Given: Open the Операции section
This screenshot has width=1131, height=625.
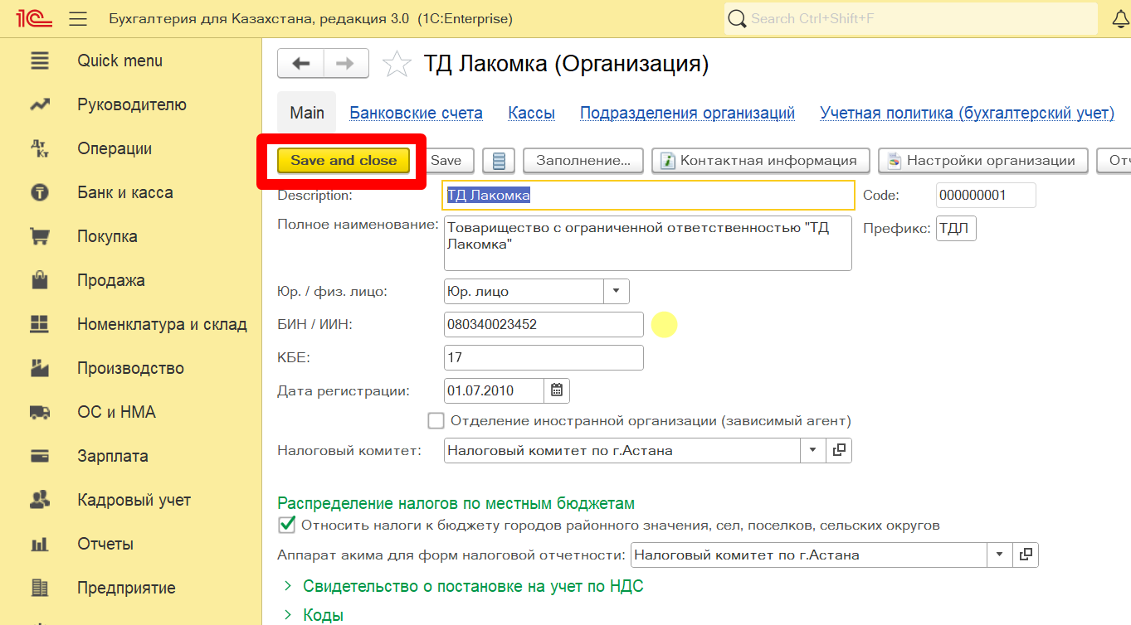Looking at the screenshot, I should coord(115,148).
